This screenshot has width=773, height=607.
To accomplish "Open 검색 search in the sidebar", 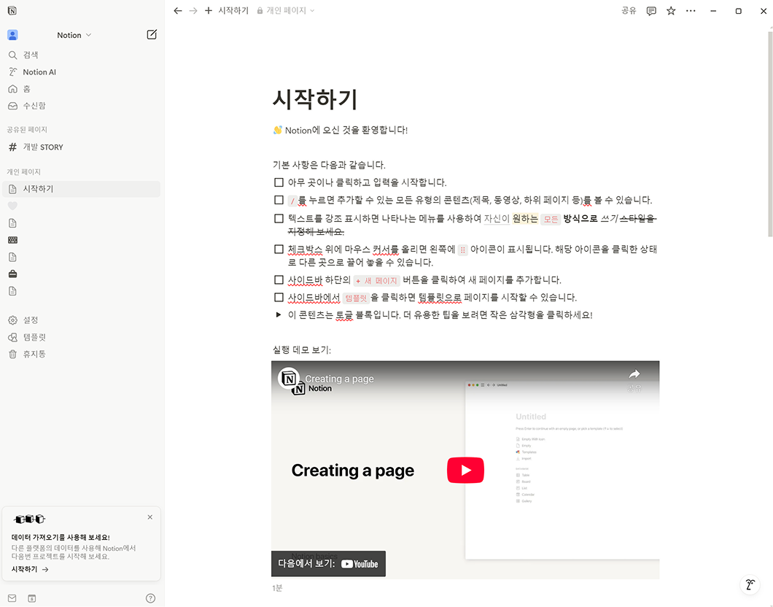I will [82, 55].
